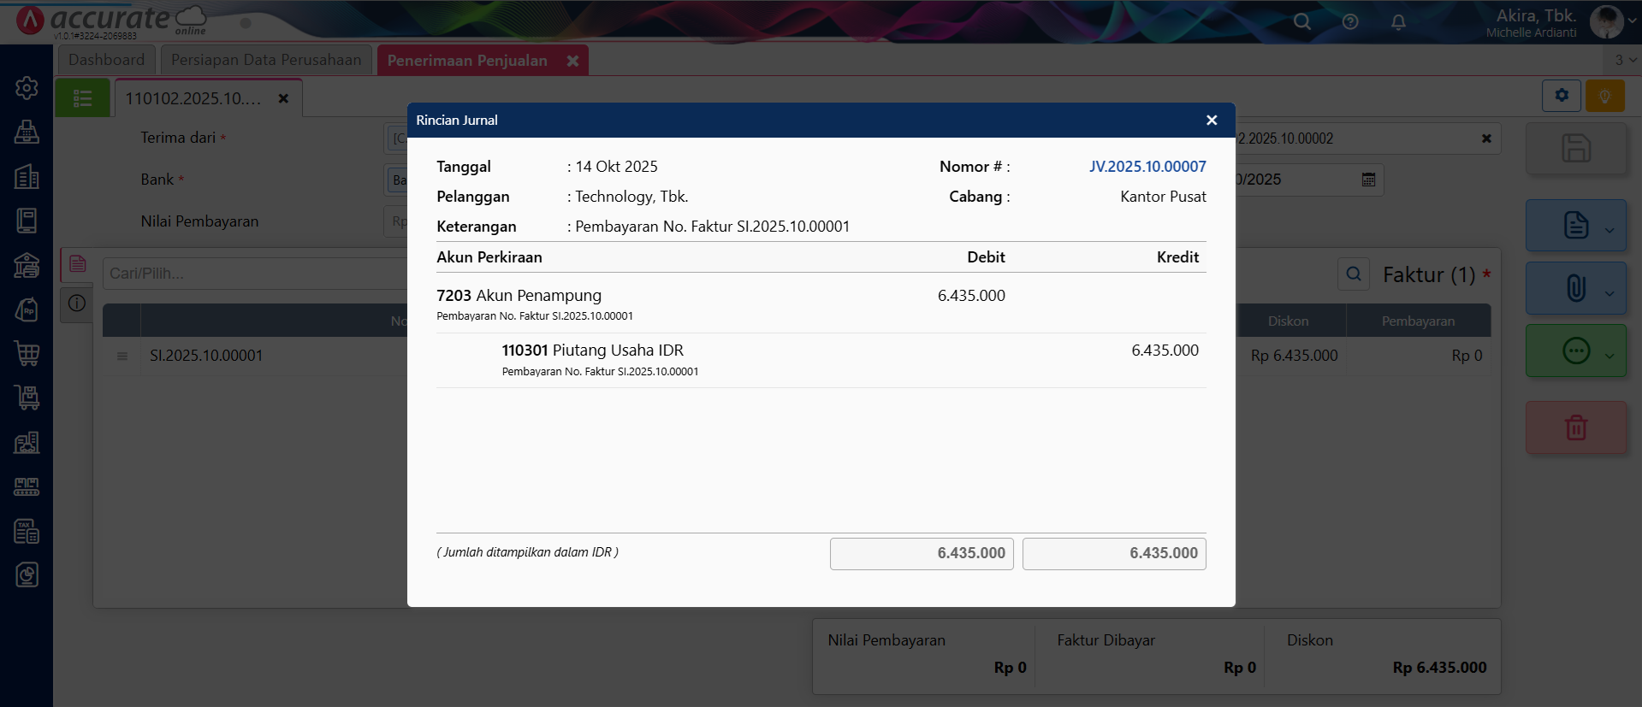
Task: Switch to Persiapan Data Perusahaan tab
Action: pos(266,60)
